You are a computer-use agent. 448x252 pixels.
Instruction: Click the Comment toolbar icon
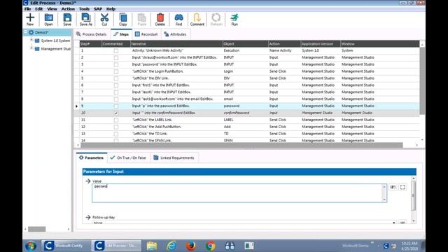point(197,20)
